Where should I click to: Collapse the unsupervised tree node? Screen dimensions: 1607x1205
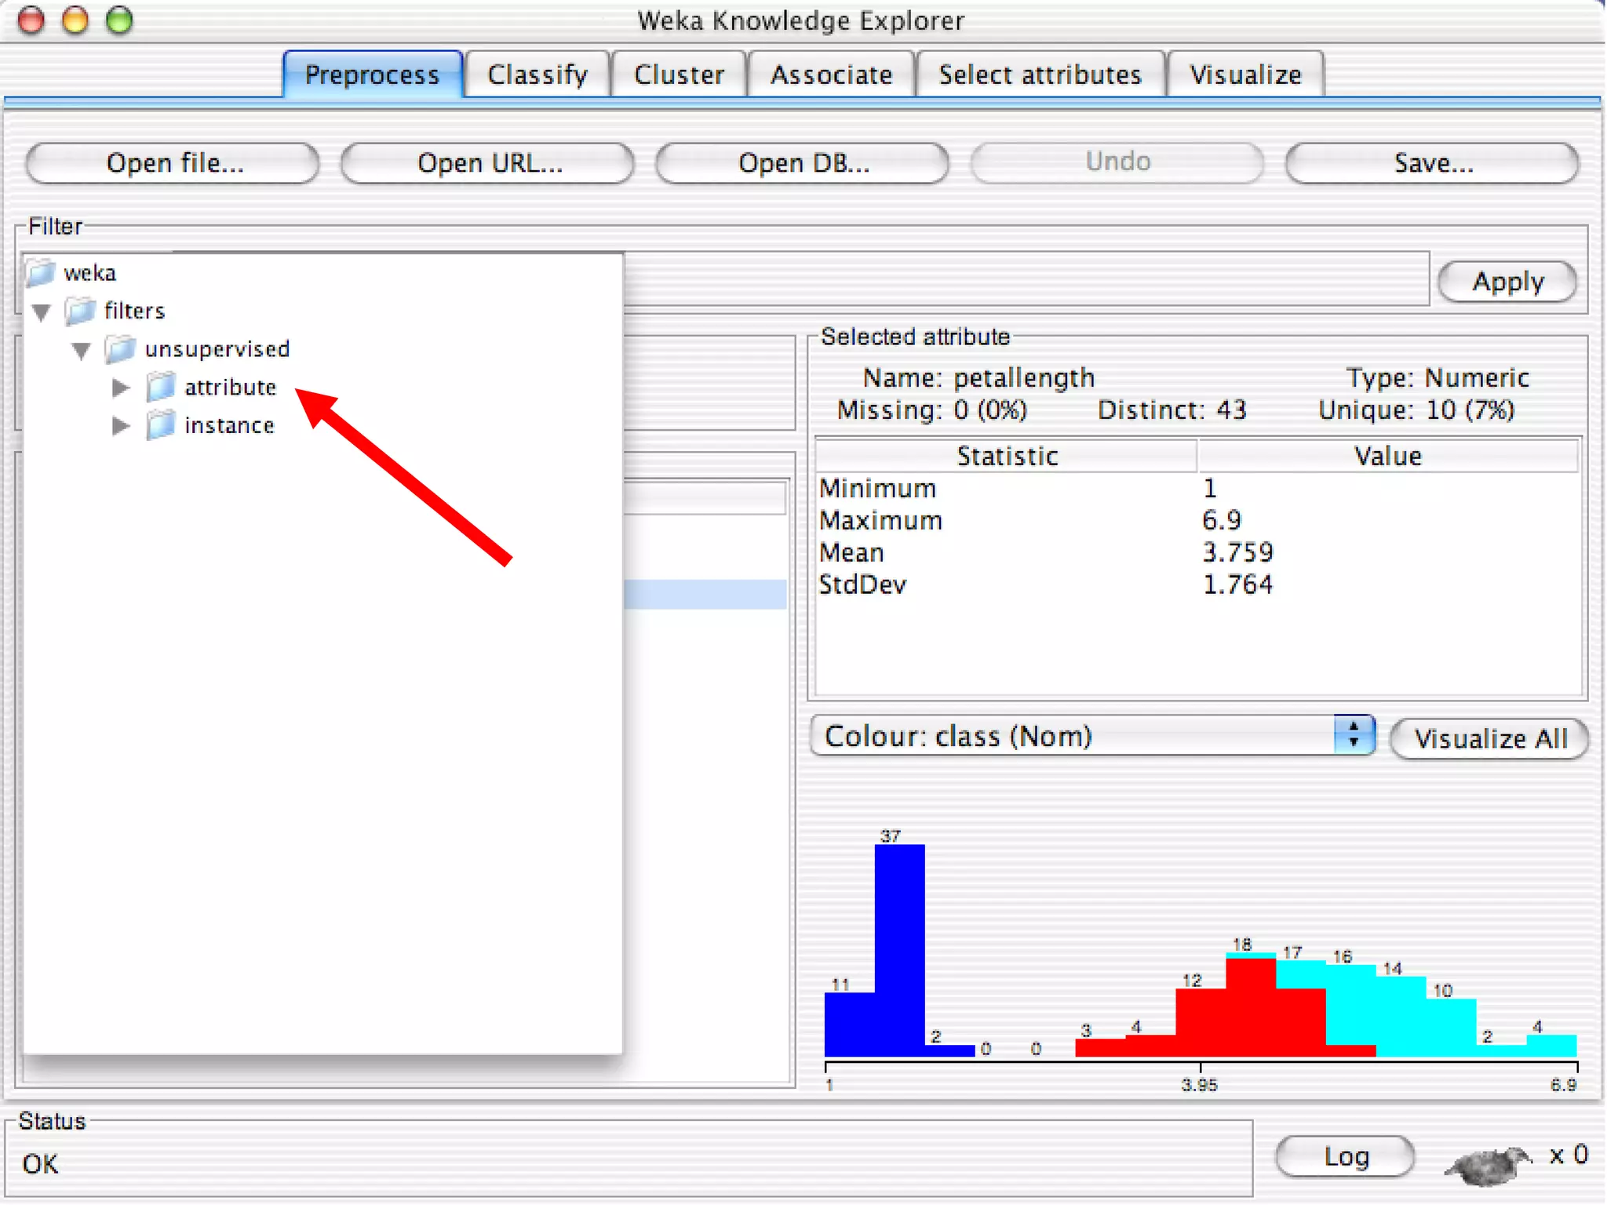[x=82, y=351]
